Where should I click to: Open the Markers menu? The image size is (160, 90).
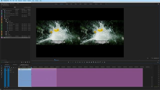(x=25, y=1)
